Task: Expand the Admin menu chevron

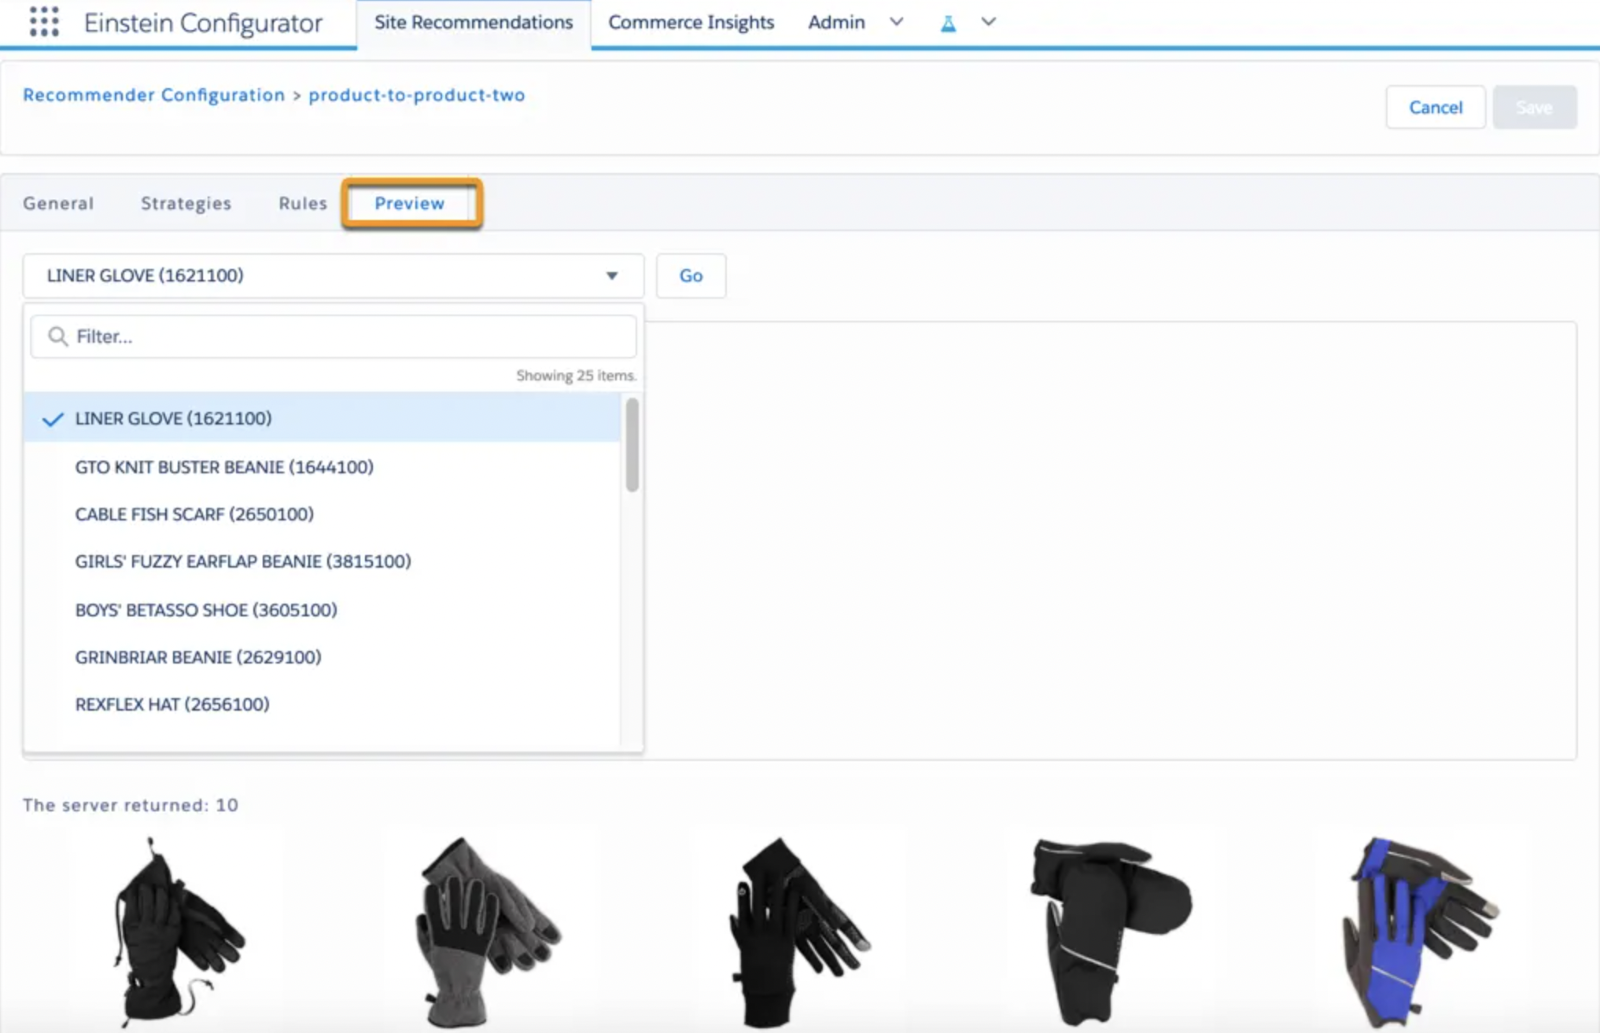Action: click(x=897, y=22)
